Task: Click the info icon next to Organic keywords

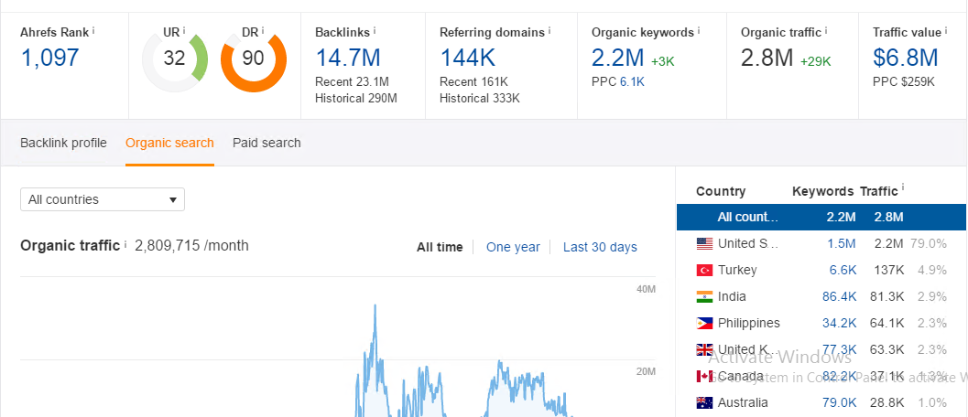Action: (x=698, y=30)
